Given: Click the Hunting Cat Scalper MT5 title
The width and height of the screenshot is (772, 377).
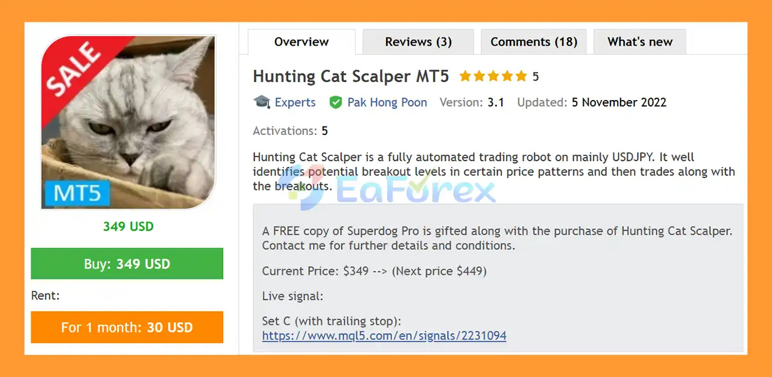Looking at the screenshot, I should pyautogui.click(x=351, y=76).
